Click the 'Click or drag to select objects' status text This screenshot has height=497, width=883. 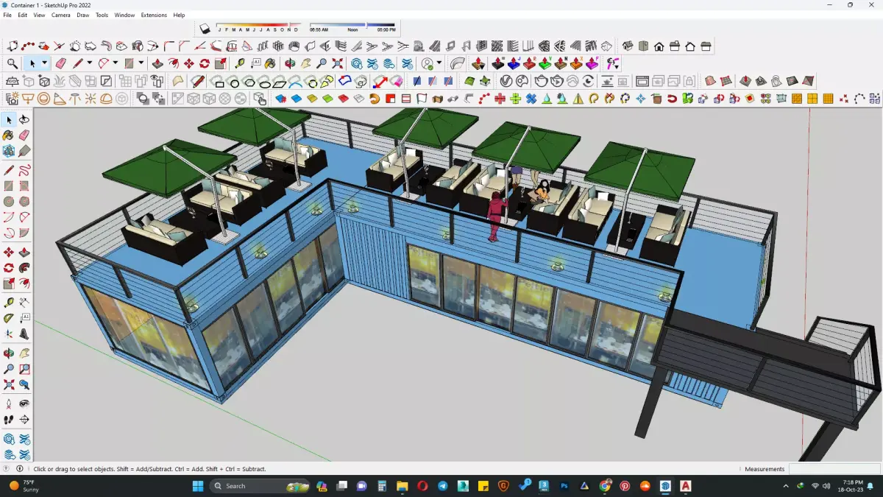tap(150, 469)
